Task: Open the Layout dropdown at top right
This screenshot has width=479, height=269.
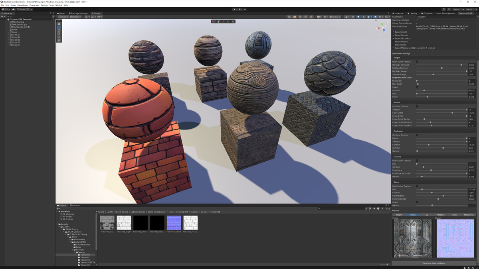Action: (x=471, y=9)
